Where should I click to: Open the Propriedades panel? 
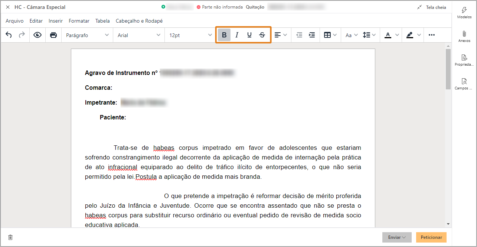click(x=464, y=59)
